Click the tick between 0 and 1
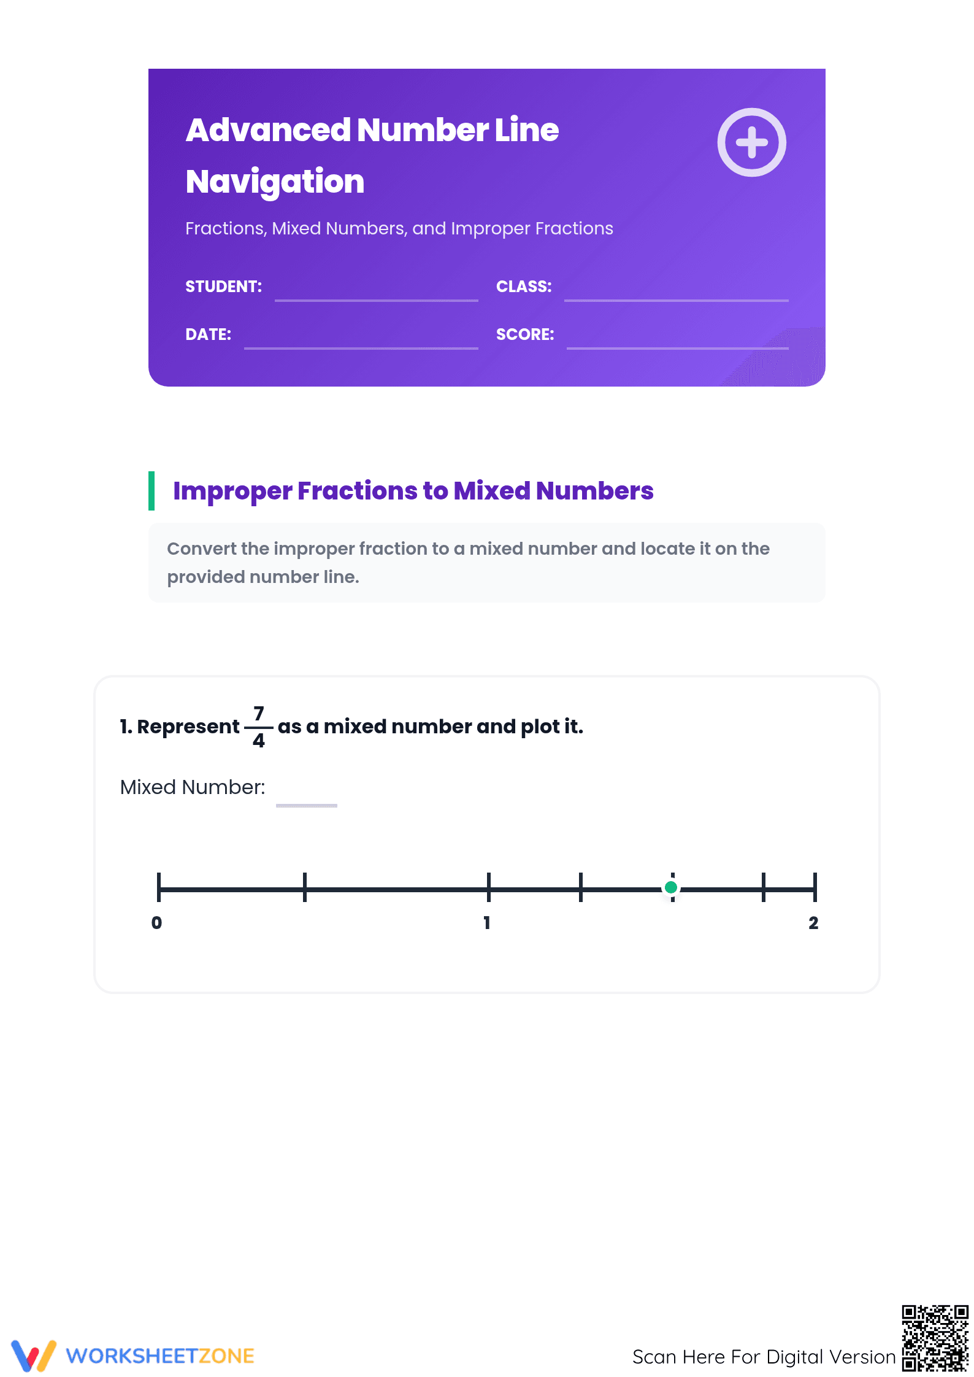974x1377 pixels. [x=305, y=887]
